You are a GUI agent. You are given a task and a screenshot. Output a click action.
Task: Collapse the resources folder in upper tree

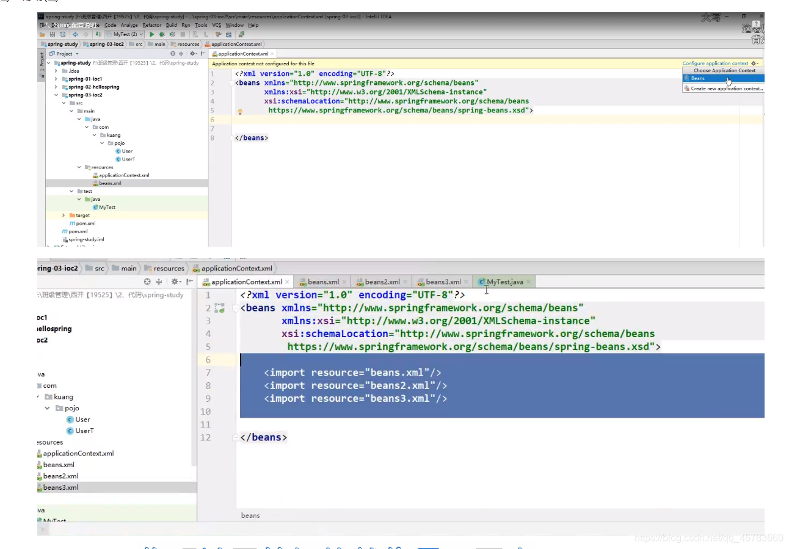tap(79, 167)
